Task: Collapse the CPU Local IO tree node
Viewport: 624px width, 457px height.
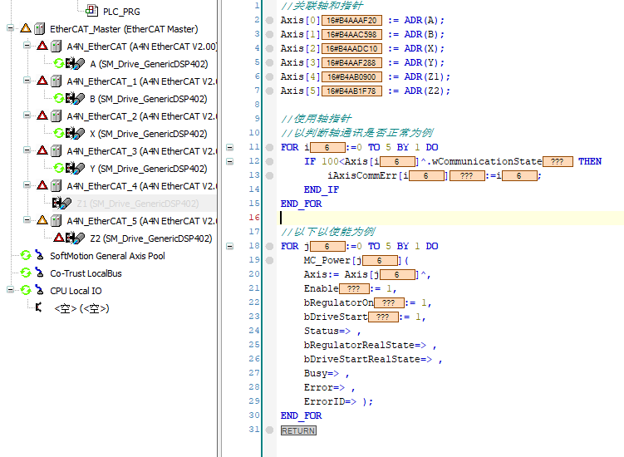Action: (10, 290)
